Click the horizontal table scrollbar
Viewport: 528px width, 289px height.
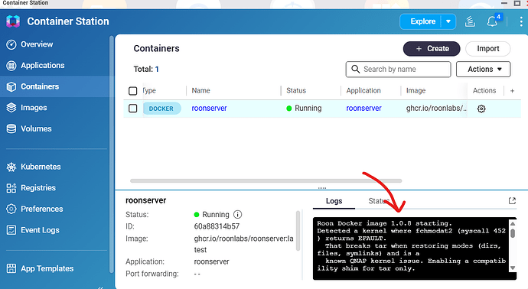click(x=266, y=181)
